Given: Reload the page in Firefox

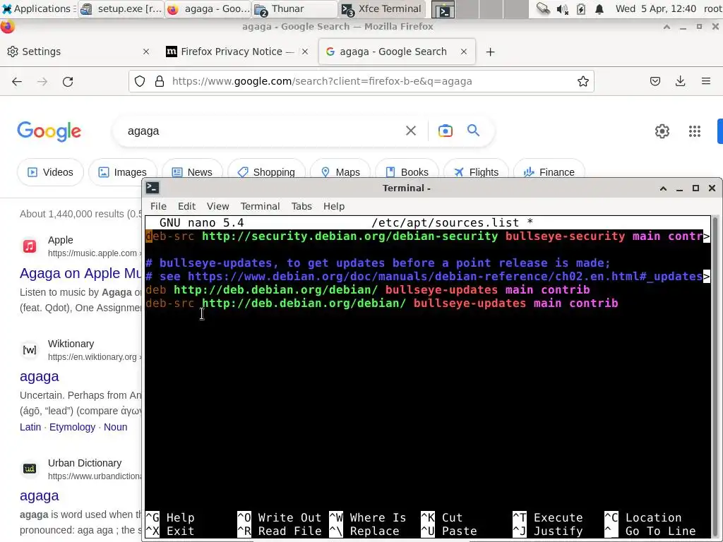Looking at the screenshot, I should pyautogui.click(x=68, y=82).
